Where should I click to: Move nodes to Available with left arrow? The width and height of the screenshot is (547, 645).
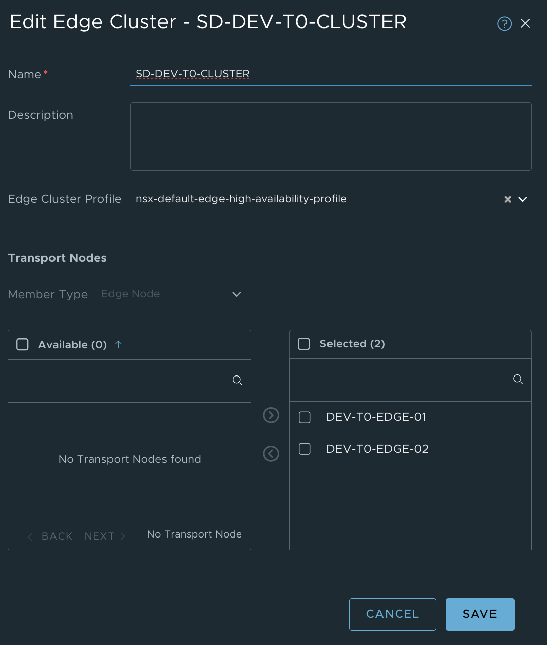pyautogui.click(x=271, y=454)
